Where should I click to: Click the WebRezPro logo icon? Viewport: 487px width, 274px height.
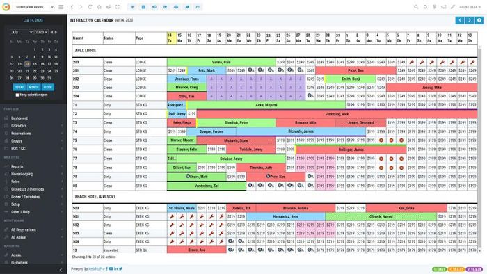point(6,6)
